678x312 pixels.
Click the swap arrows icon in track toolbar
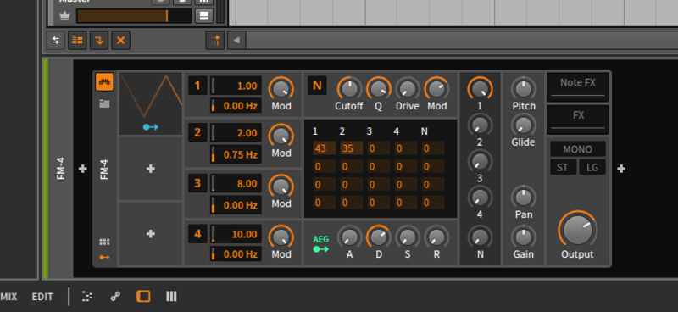pyautogui.click(x=56, y=41)
